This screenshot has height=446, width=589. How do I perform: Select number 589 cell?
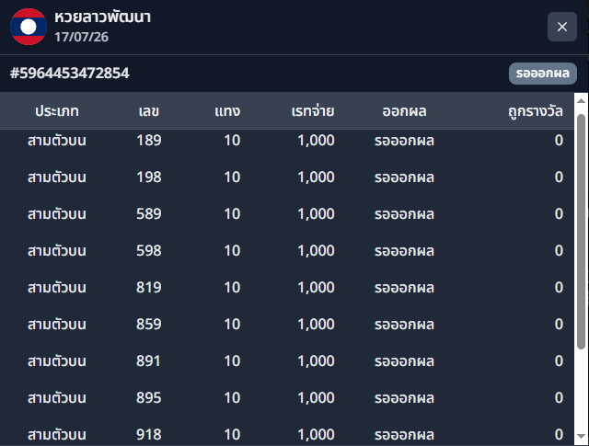point(149,214)
